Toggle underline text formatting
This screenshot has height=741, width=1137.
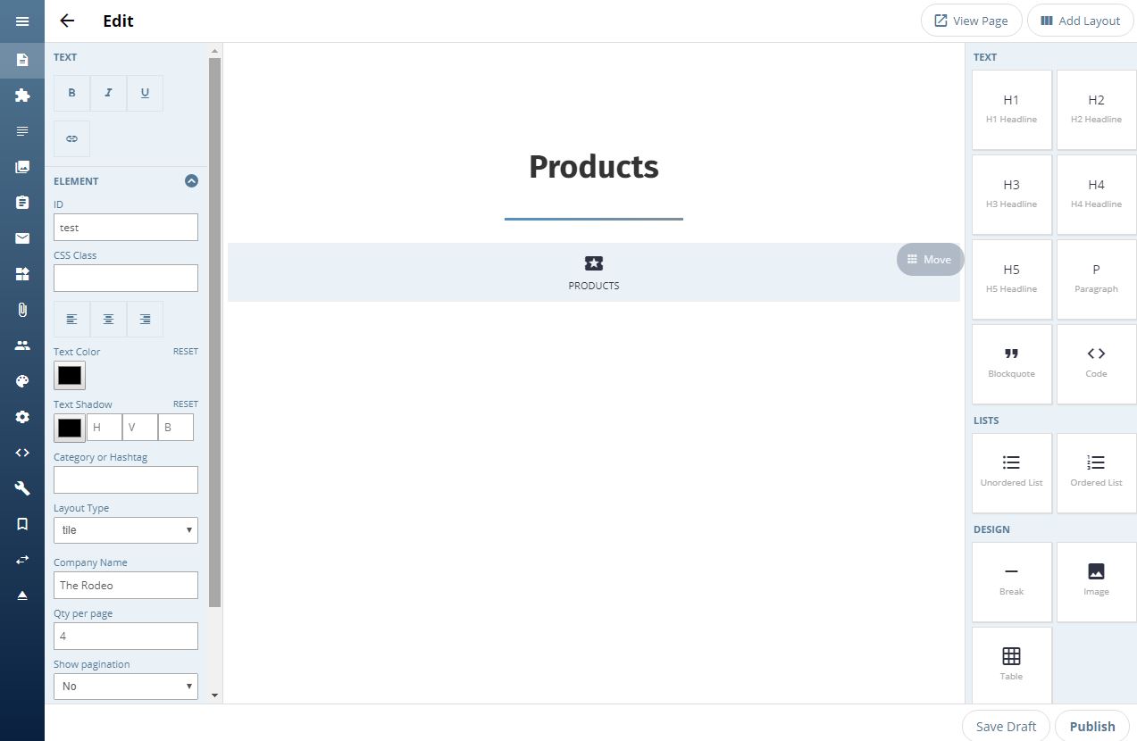(145, 93)
